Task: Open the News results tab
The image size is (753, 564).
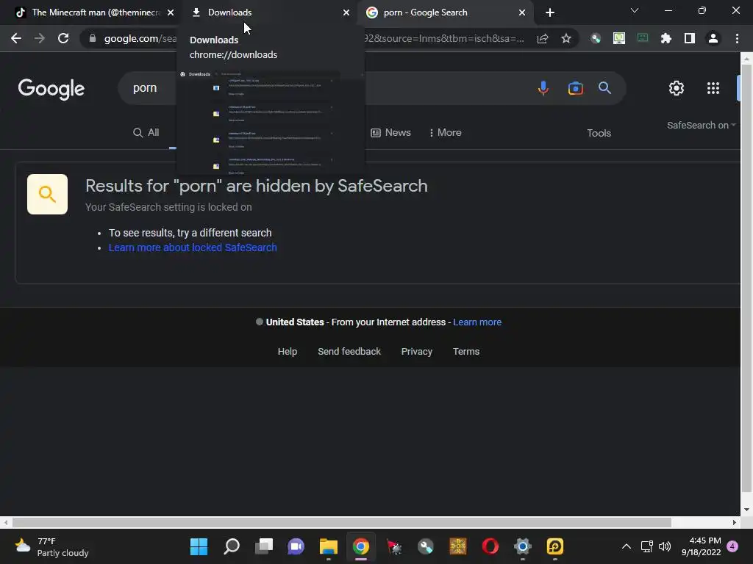Action: coord(391,132)
